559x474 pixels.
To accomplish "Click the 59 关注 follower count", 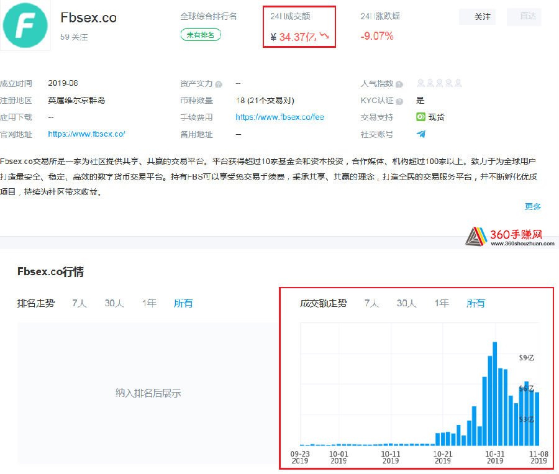I will pyautogui.click(x=74, y=37).
